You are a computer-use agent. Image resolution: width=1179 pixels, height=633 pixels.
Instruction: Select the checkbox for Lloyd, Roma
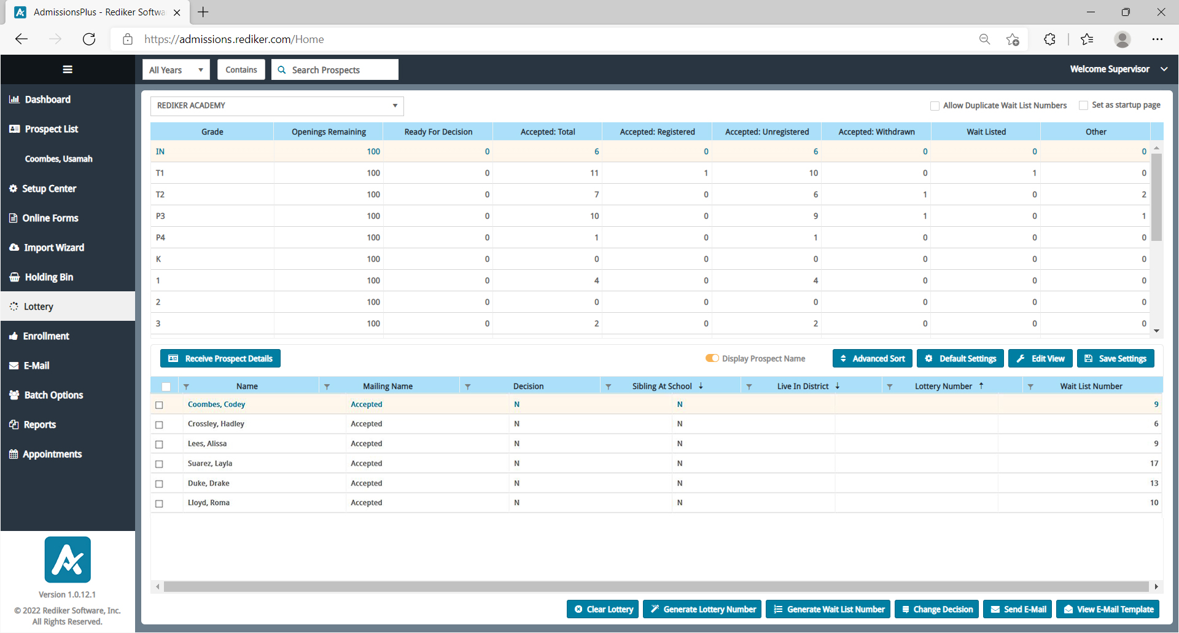(159, 503)
